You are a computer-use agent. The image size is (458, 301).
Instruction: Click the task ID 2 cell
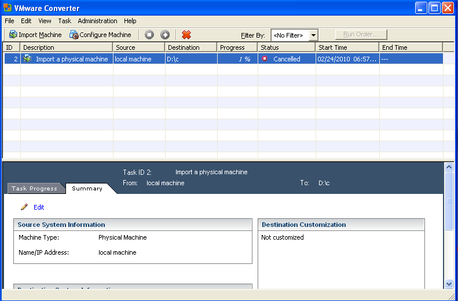(12, 59)
